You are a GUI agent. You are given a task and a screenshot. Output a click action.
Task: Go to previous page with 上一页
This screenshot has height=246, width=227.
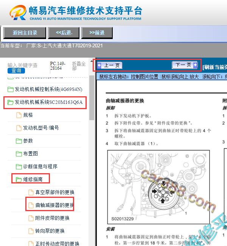click(110, 65)
